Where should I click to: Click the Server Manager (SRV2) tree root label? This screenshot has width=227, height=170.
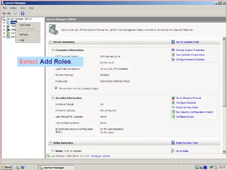(x=19, y=19)
